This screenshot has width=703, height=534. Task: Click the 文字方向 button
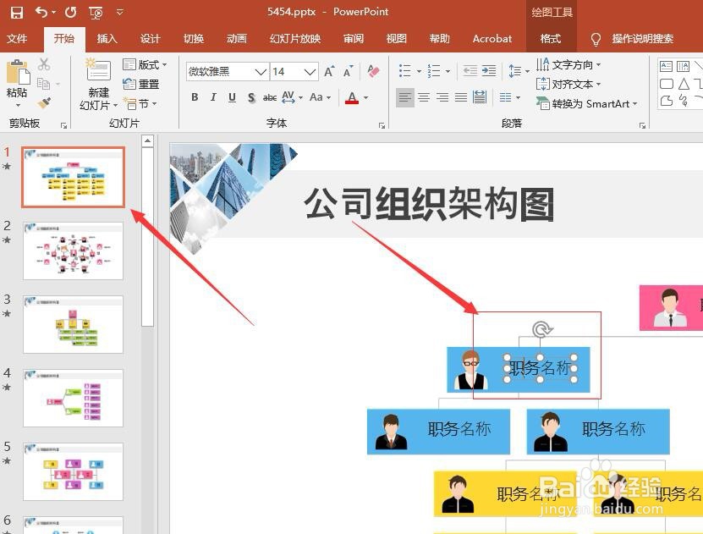pos(567,64)
